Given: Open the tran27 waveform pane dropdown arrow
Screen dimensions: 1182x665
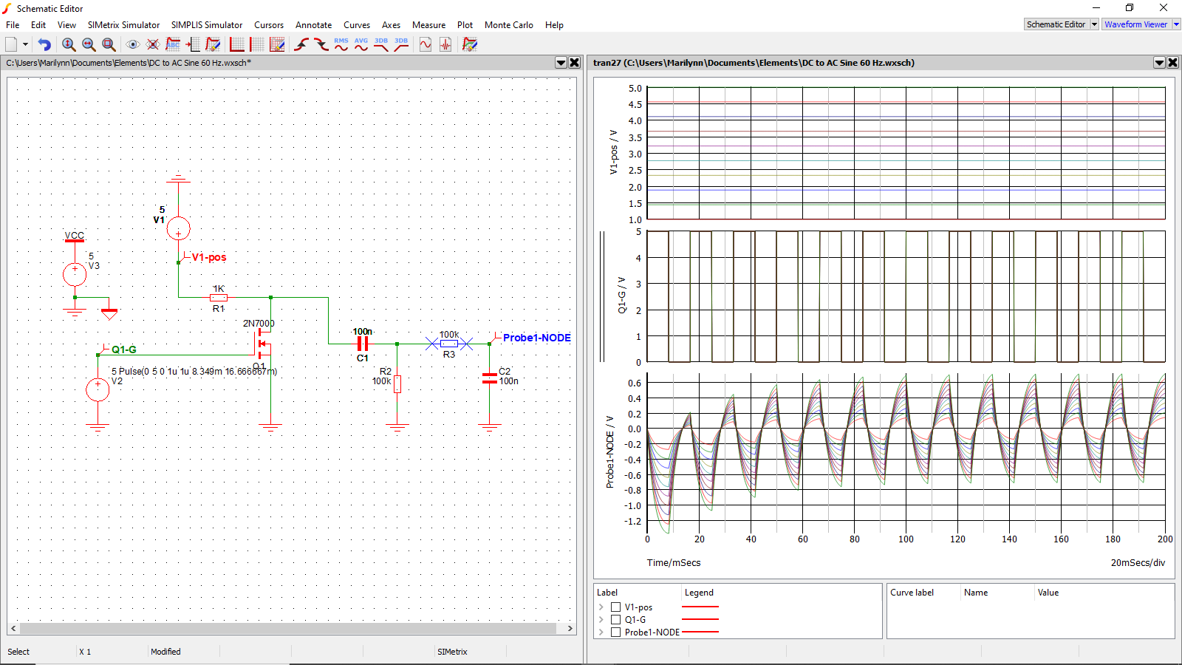Looking at the screenshot, I should click(1159, 63).
